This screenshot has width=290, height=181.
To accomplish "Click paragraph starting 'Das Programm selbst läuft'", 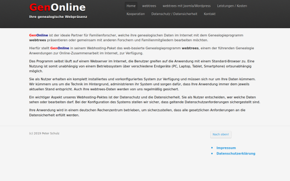I will pyautogui.click(x=142, y=66).
